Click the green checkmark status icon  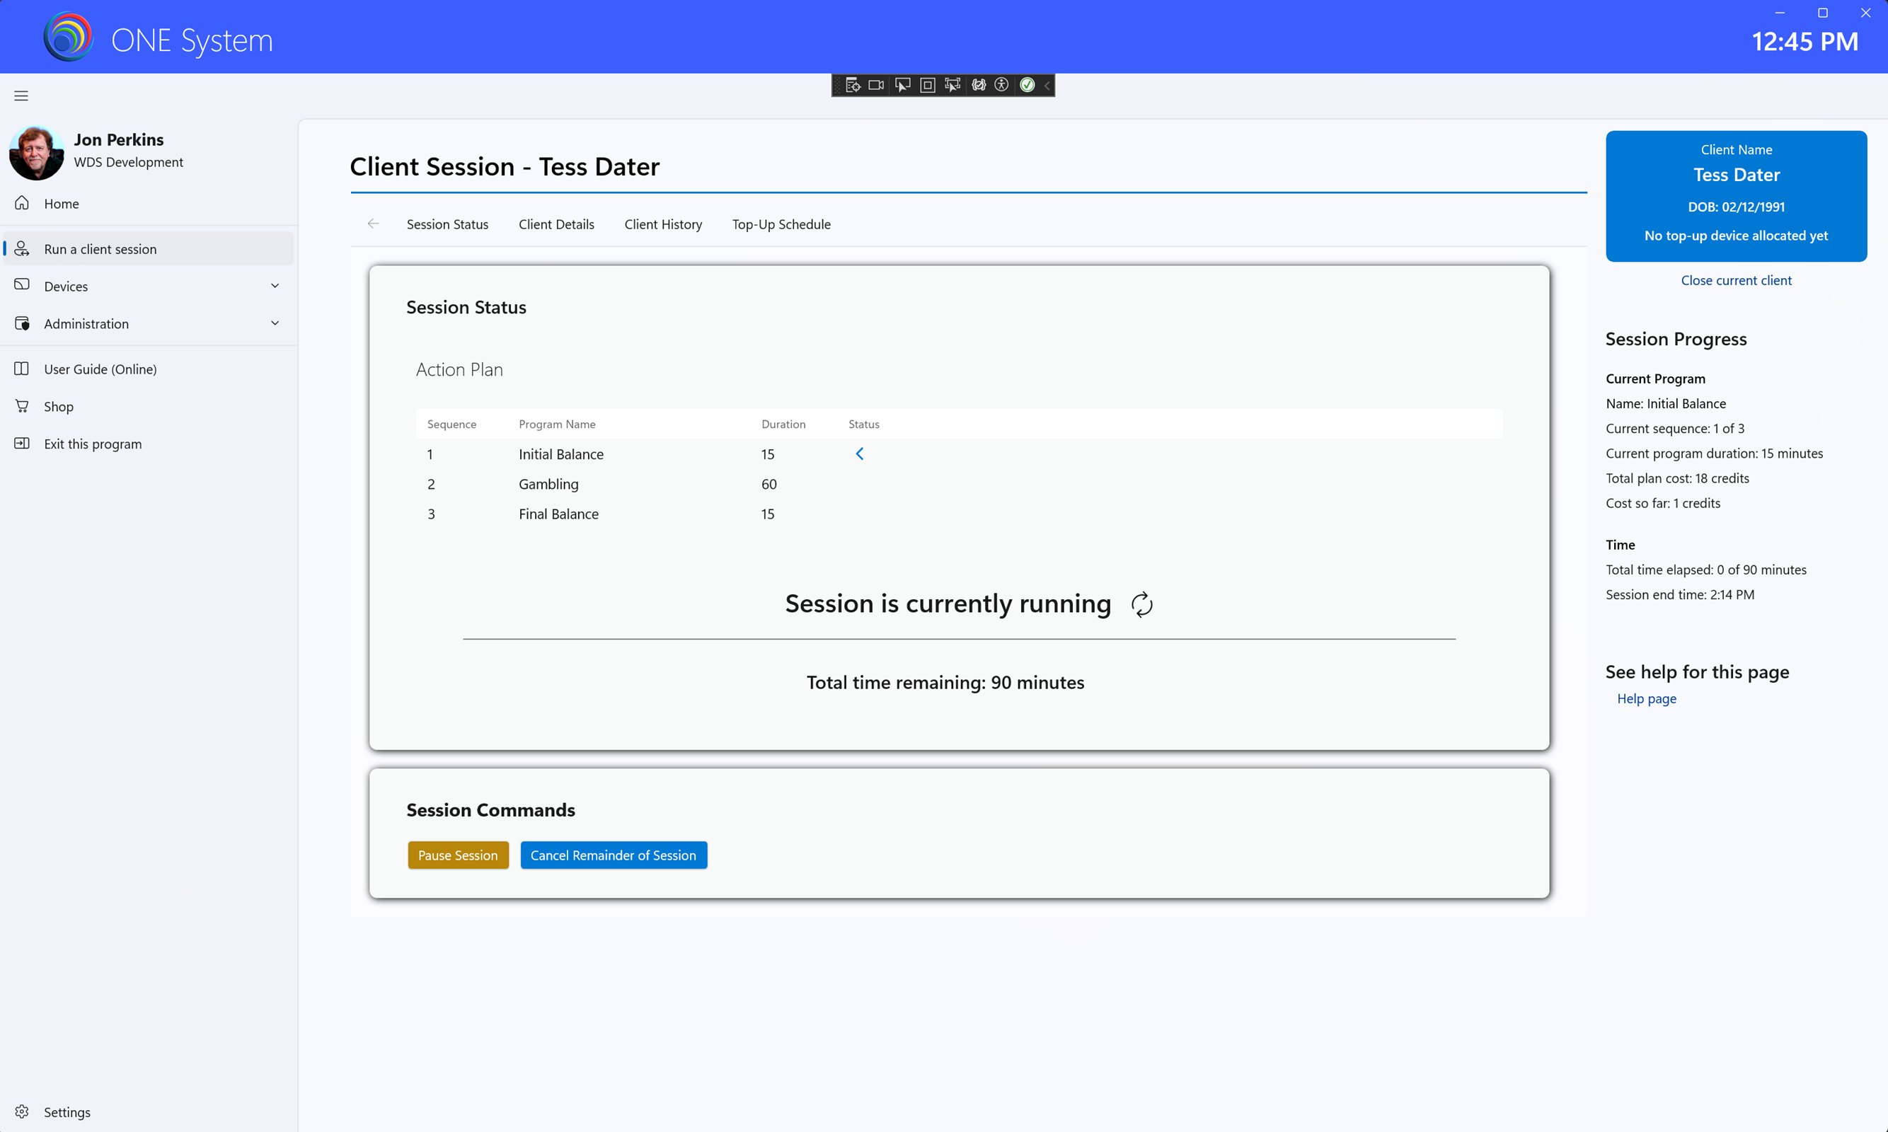(1028, 85)
